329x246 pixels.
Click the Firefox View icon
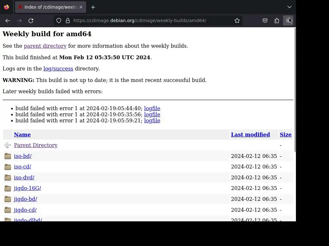(x=6, y=7)
